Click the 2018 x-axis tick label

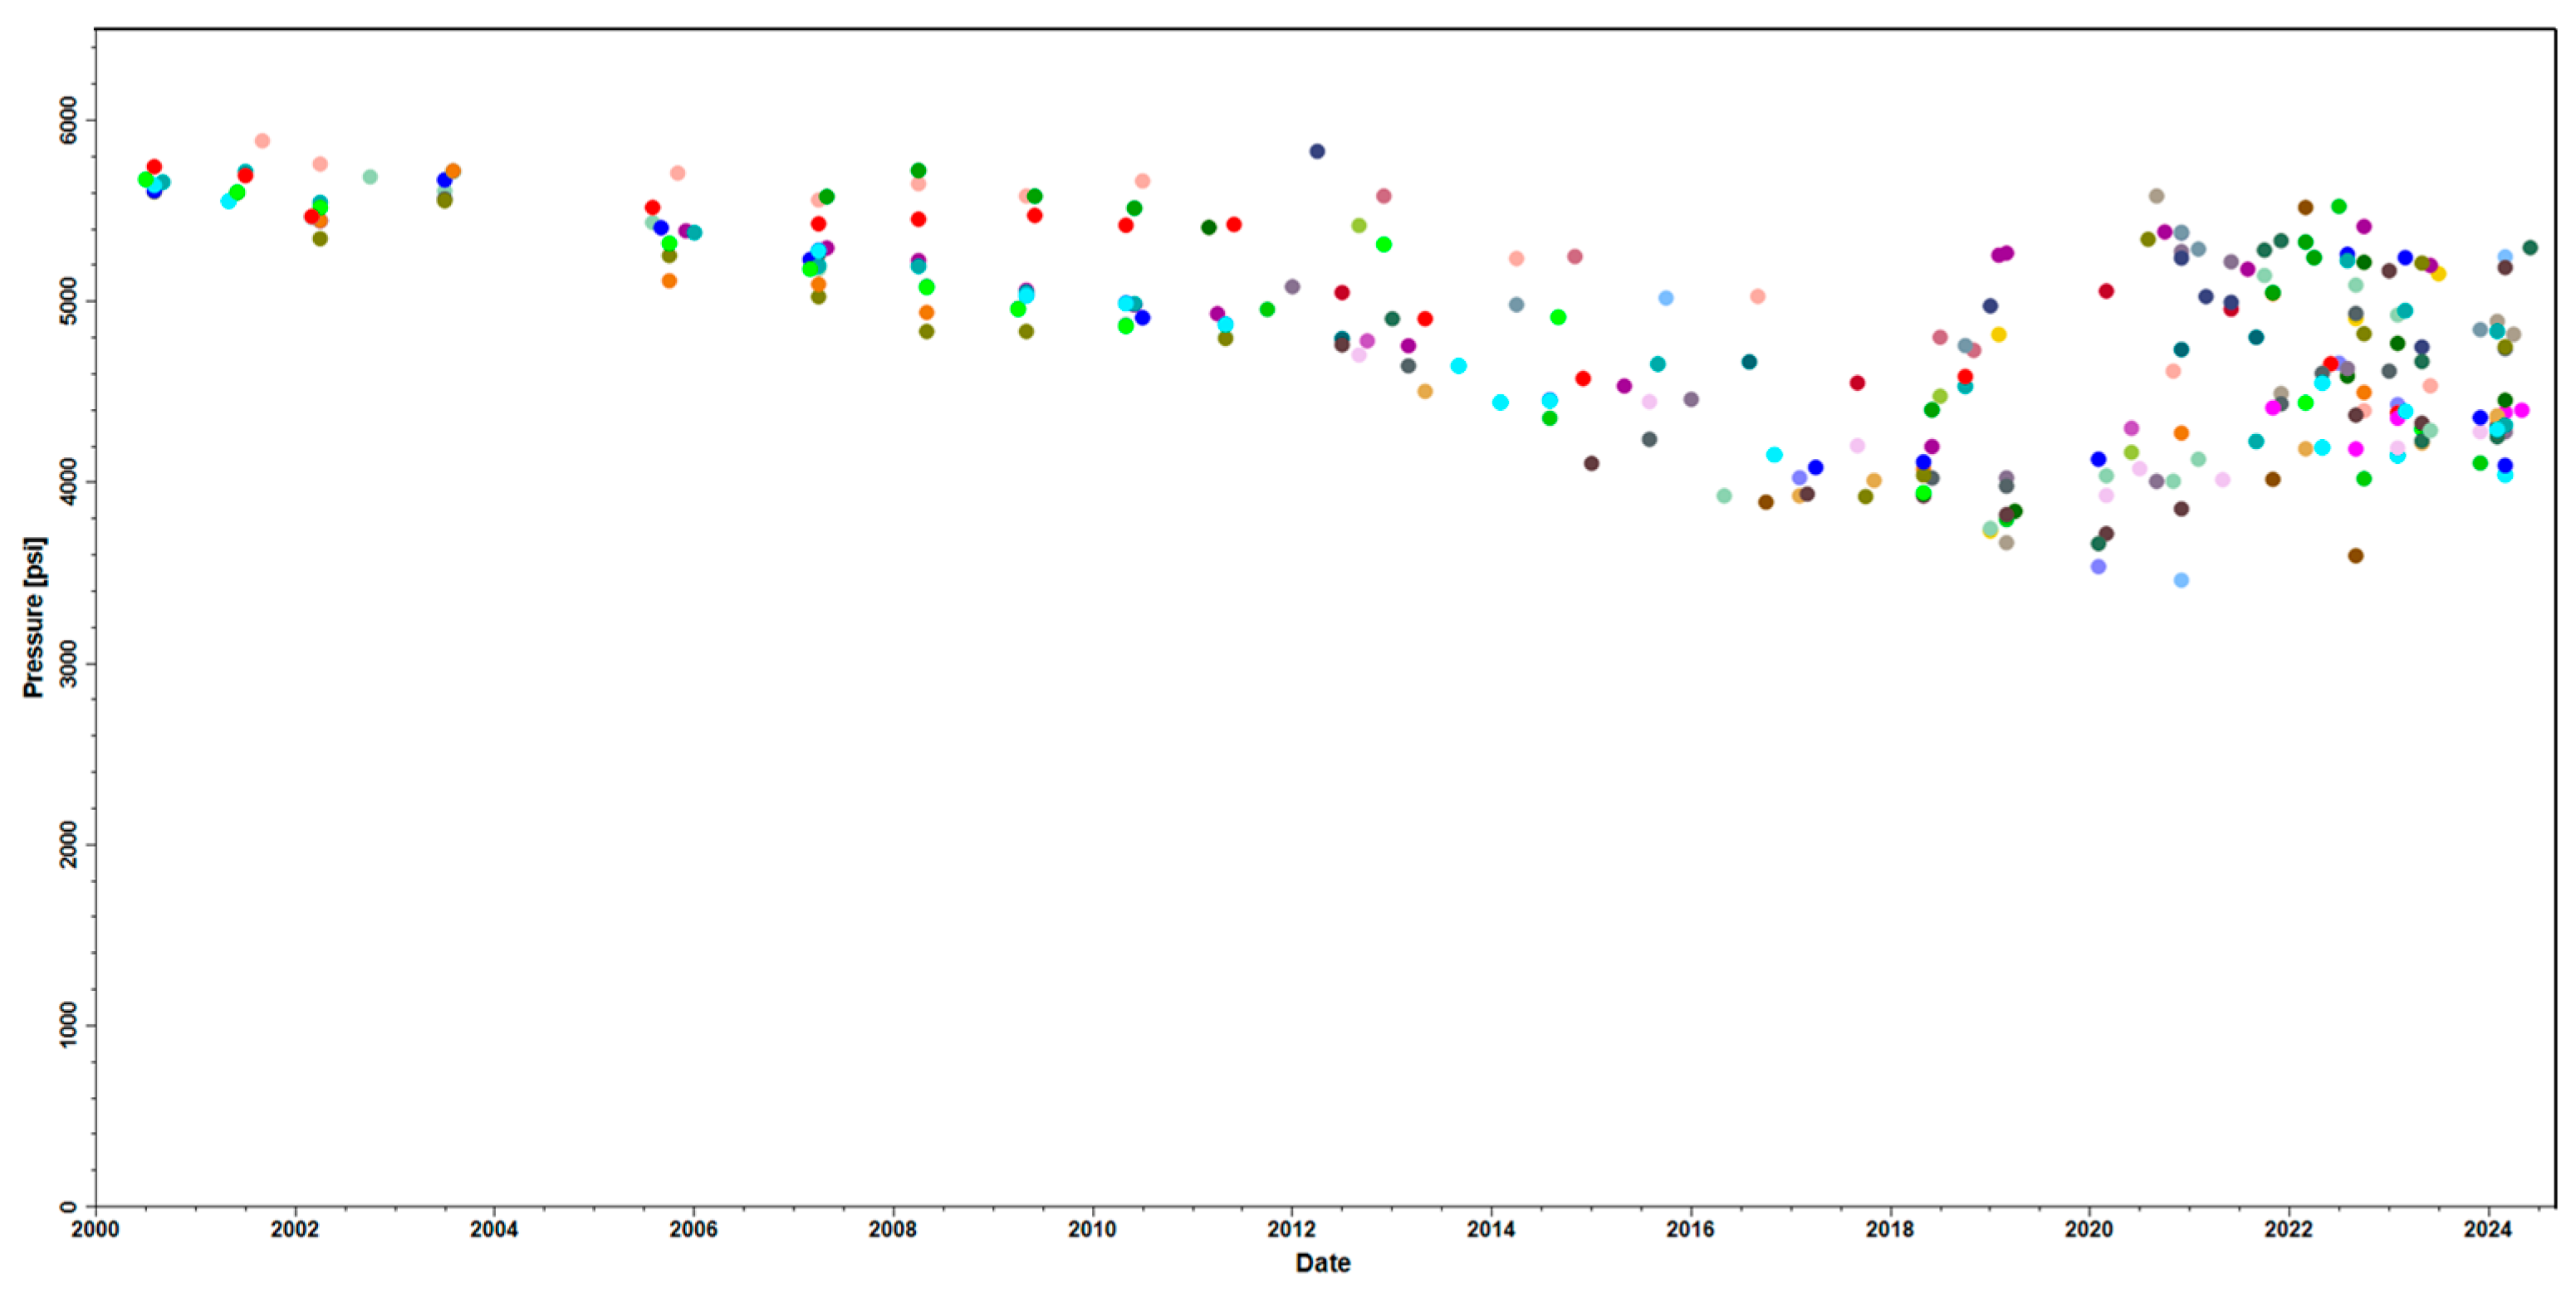[1889, 1229]
